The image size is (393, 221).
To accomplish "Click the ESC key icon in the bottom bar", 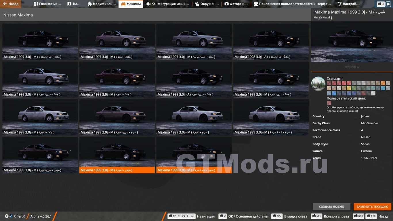I will pos(371,216).
